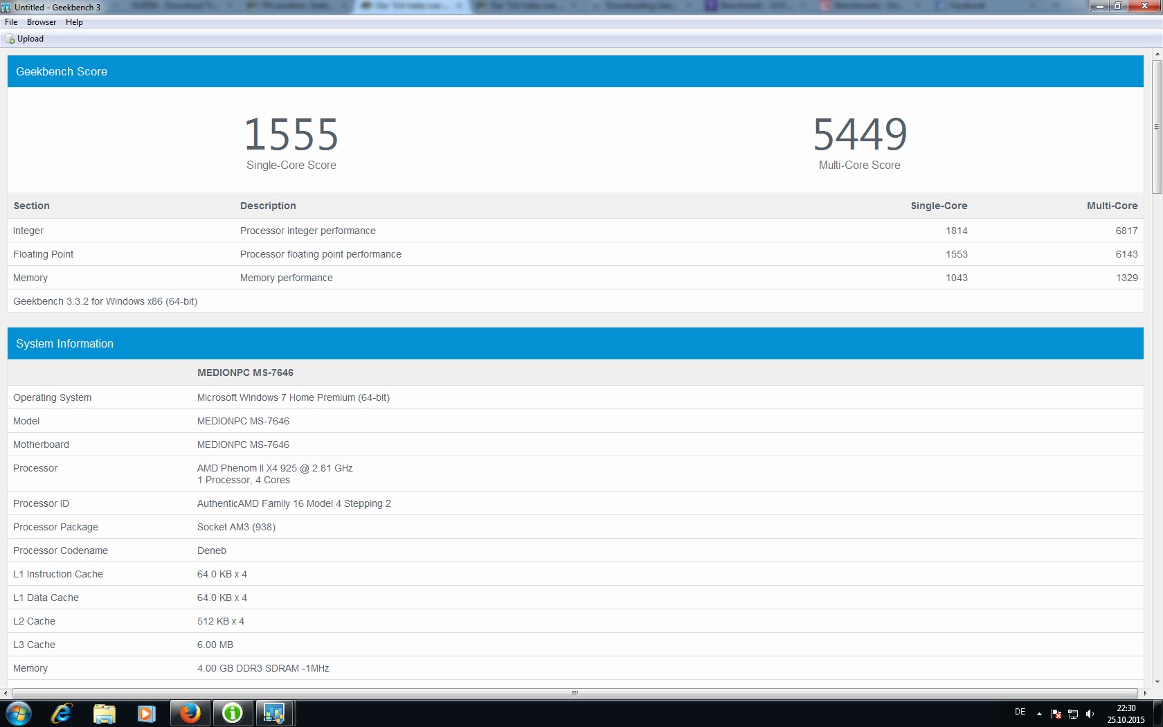Open the Help menu
Screen dimensions: 1163x727
click(x=74, y=22)
